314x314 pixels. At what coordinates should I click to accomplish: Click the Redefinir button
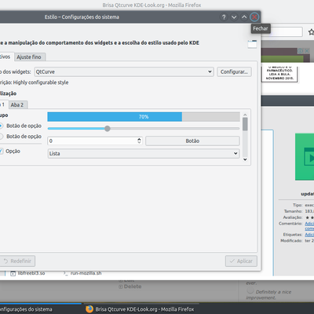[17, 261]
